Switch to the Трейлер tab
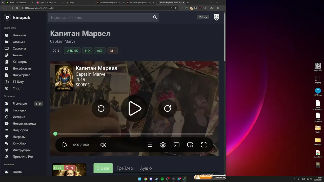The height and width of the screenshot is (182, 324). coord(125,168)
